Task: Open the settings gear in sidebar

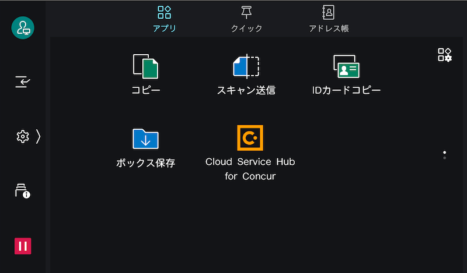Action: pos(23,136)
